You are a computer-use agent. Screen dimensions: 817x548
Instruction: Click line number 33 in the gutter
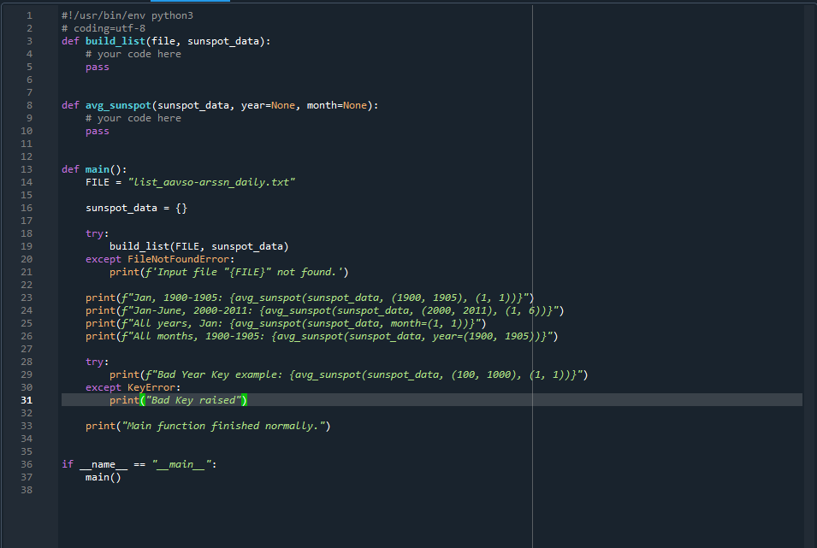coord(27,426)
